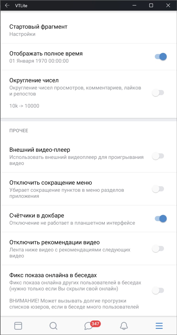Image resolution: width=177 pixels, height=335 pixels.
Task: Turn on external video player switch
Action: click(158, 156)
